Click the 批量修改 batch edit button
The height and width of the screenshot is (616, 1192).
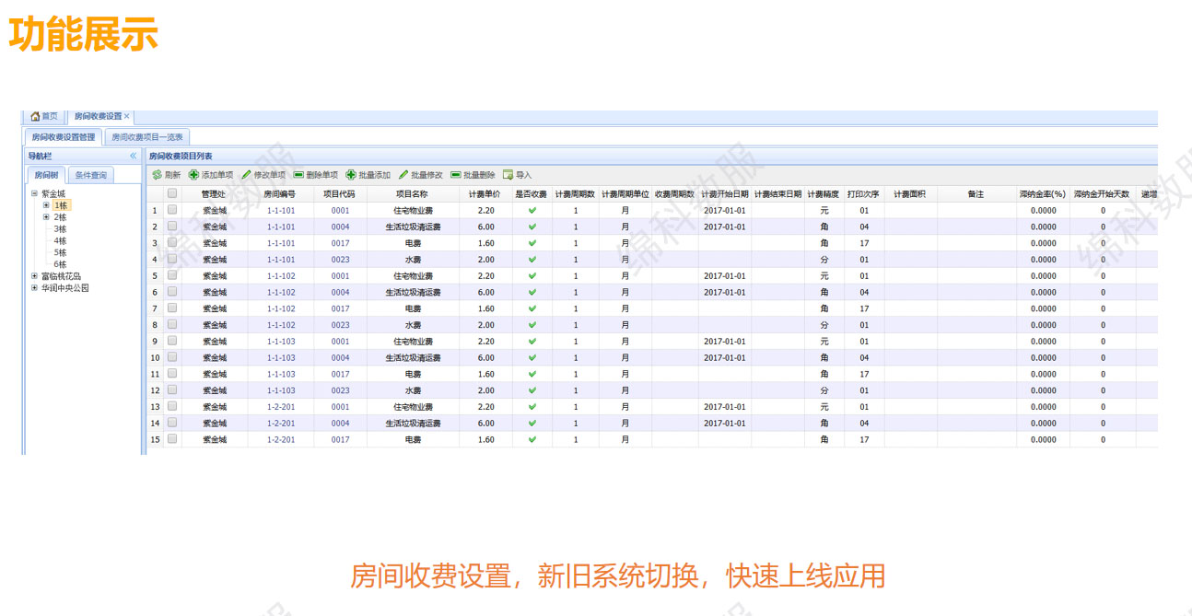click(x=421, y=175)
